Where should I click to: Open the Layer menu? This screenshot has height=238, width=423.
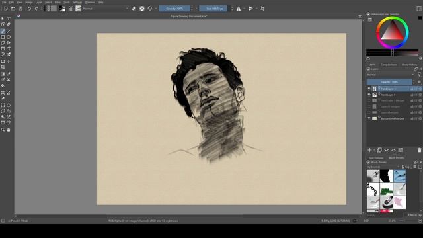38,2
